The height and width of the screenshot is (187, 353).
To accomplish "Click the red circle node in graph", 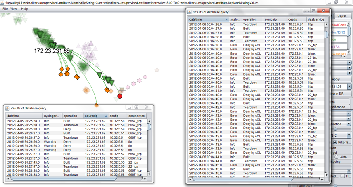I will [120, 96].
